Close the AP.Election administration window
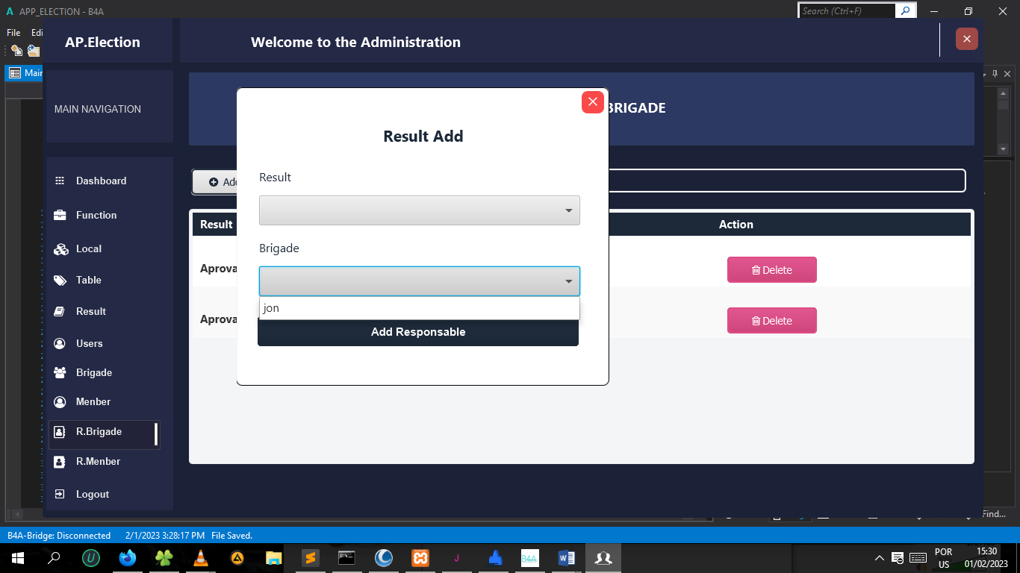This screenshot has width=1020, height=573. [x=967, y=39]
